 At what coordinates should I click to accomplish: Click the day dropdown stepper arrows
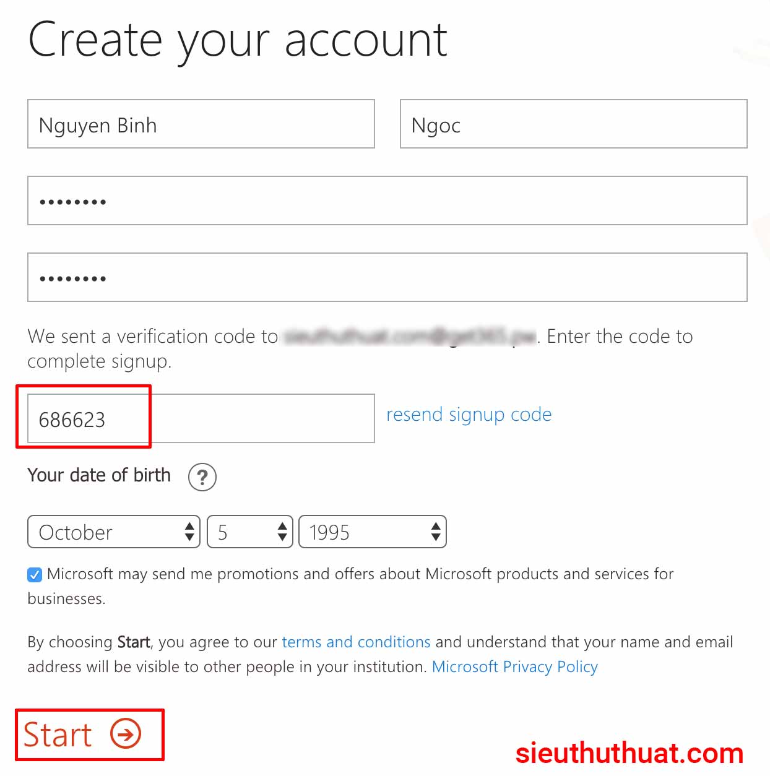pyautogui.click(x=282, y=532)
